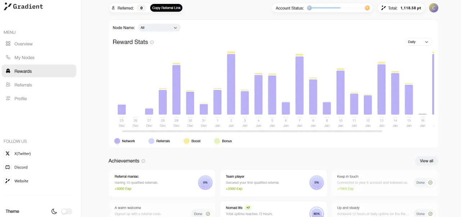Screen dimensions: 461x217
Task: Click the Copy Referral Link button
Action: pyautogui.click(x=166, y=8)
